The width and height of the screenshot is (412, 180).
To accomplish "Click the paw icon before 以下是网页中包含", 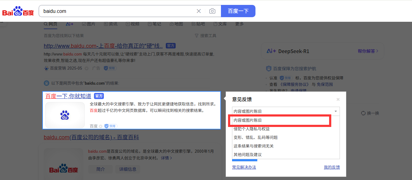I will pyautogui.click(x=47, y=83).
